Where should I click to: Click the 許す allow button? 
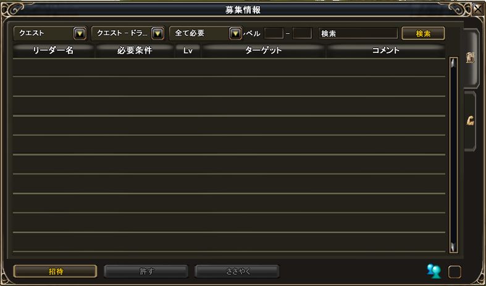(x=146, y=271)
